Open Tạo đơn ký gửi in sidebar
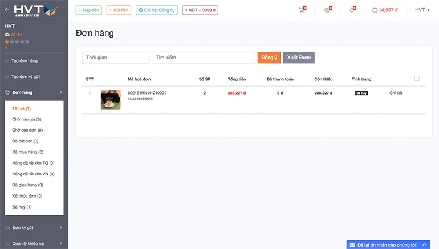Viewport: 439px width, 249px height. pos(26,76)
